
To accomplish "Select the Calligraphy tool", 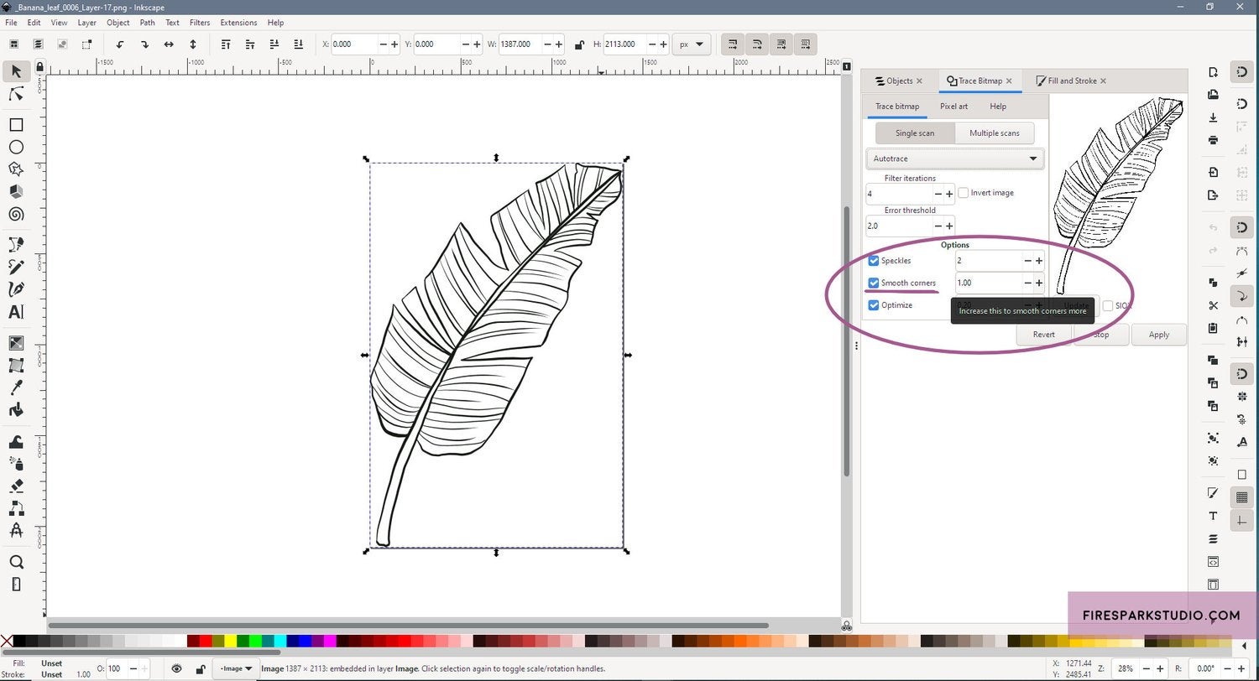I will (15, 289).
